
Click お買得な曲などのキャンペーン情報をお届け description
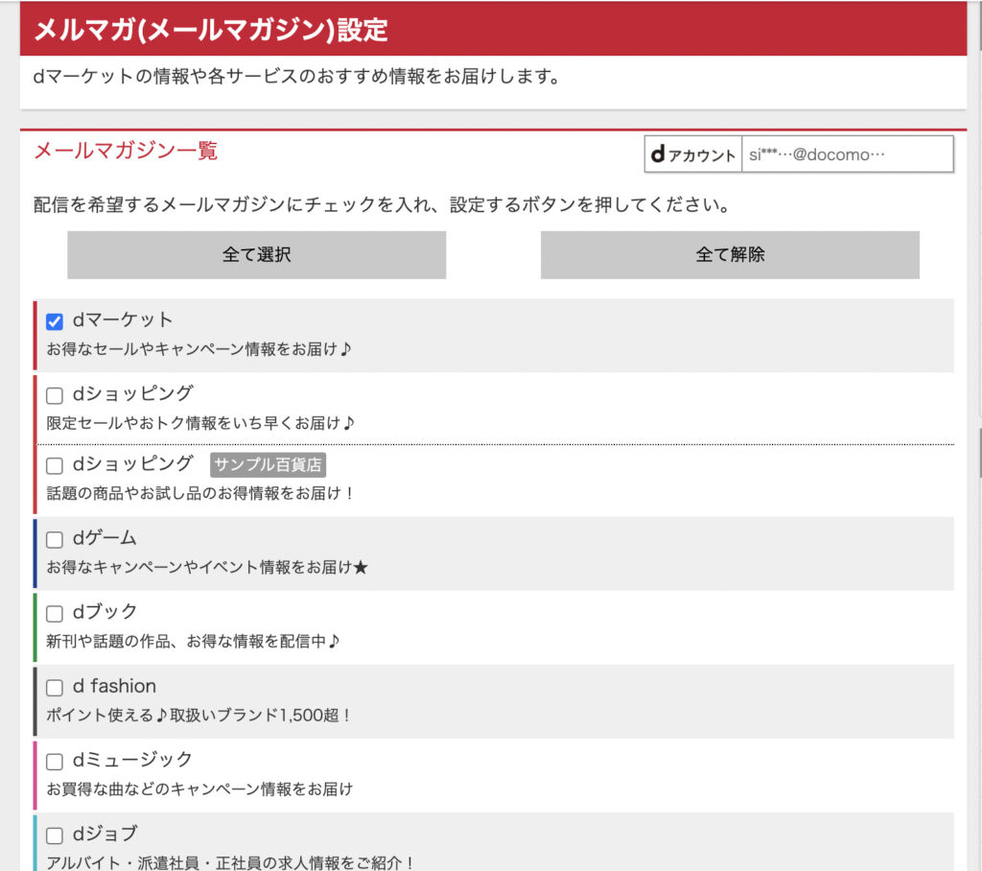pyautogui.click(x=199, y=789)
